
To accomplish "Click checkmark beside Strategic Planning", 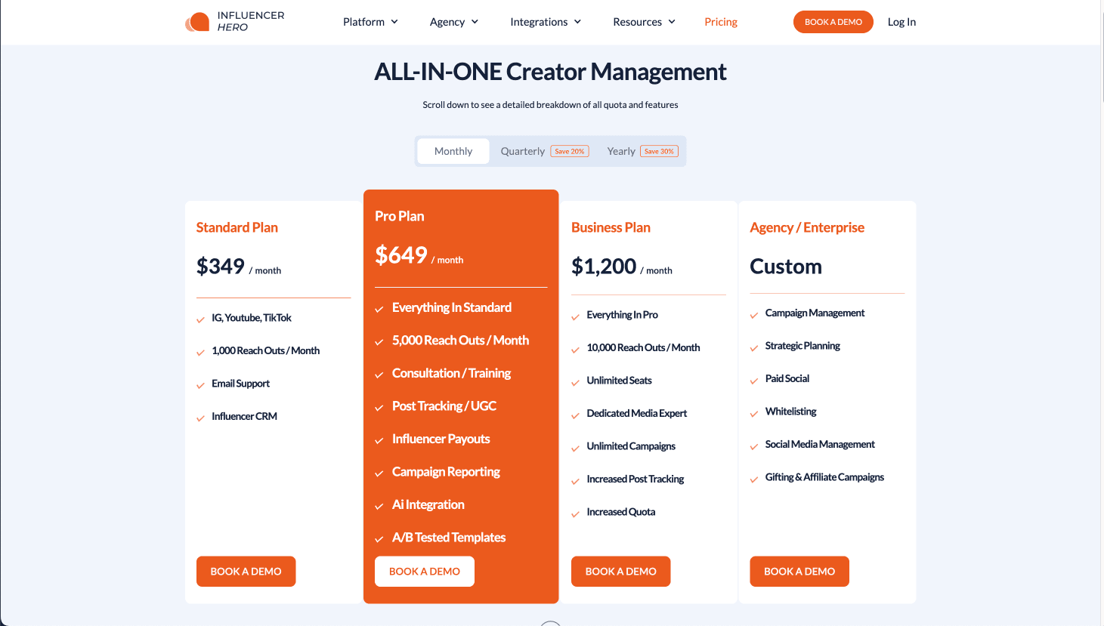I will 753,348.
